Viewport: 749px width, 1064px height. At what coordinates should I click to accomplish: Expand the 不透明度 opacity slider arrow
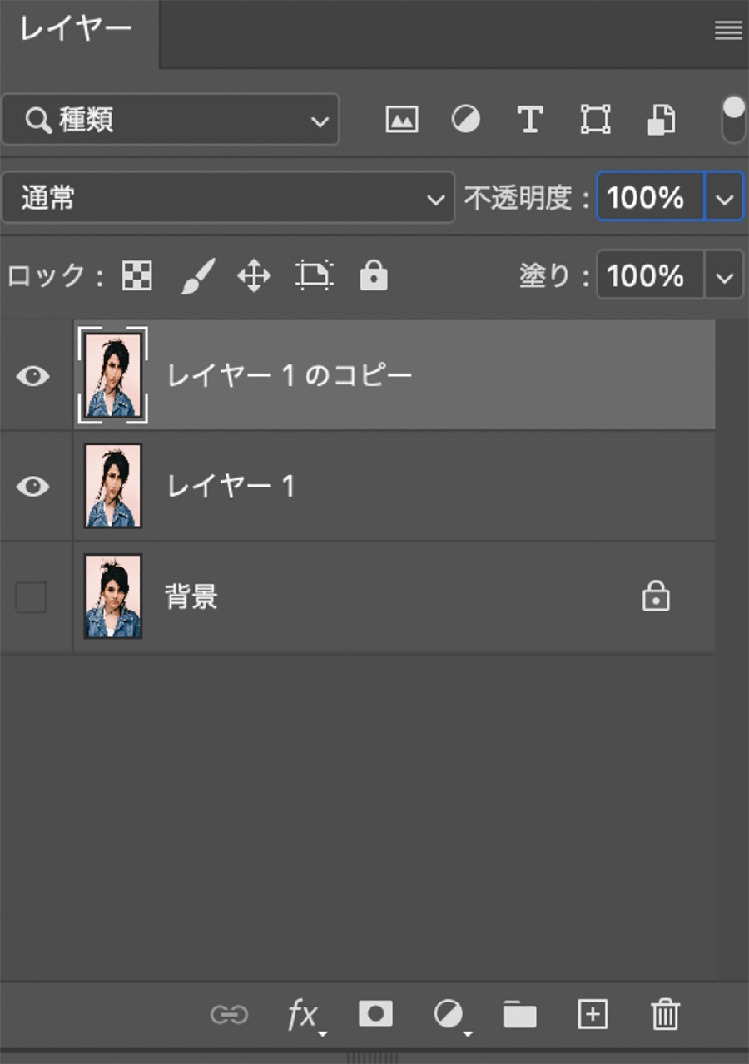point(724,198)
